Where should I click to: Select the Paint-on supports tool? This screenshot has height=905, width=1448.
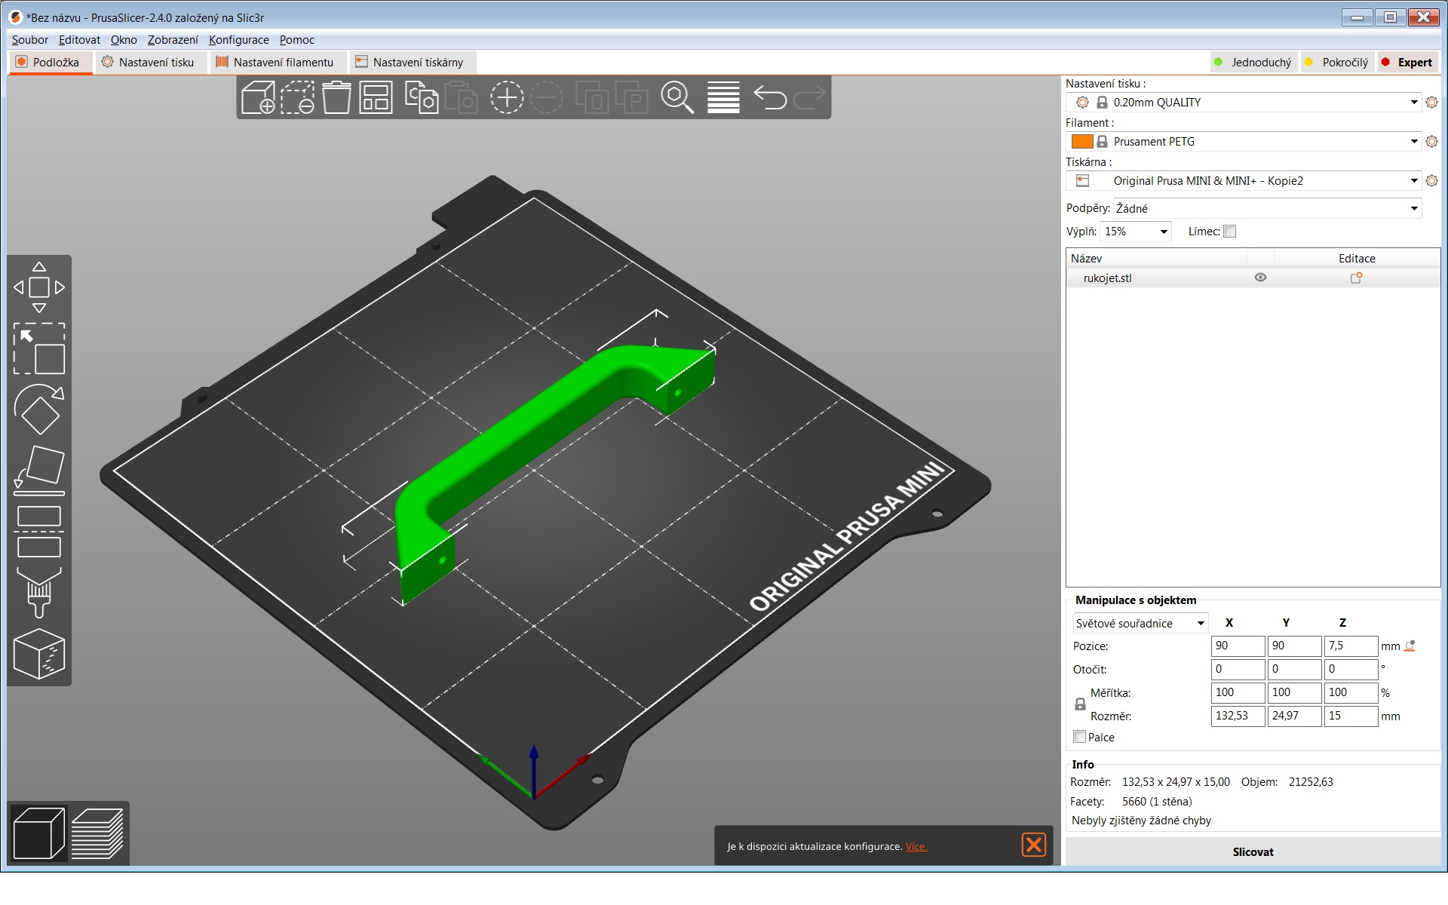point(39,593)
